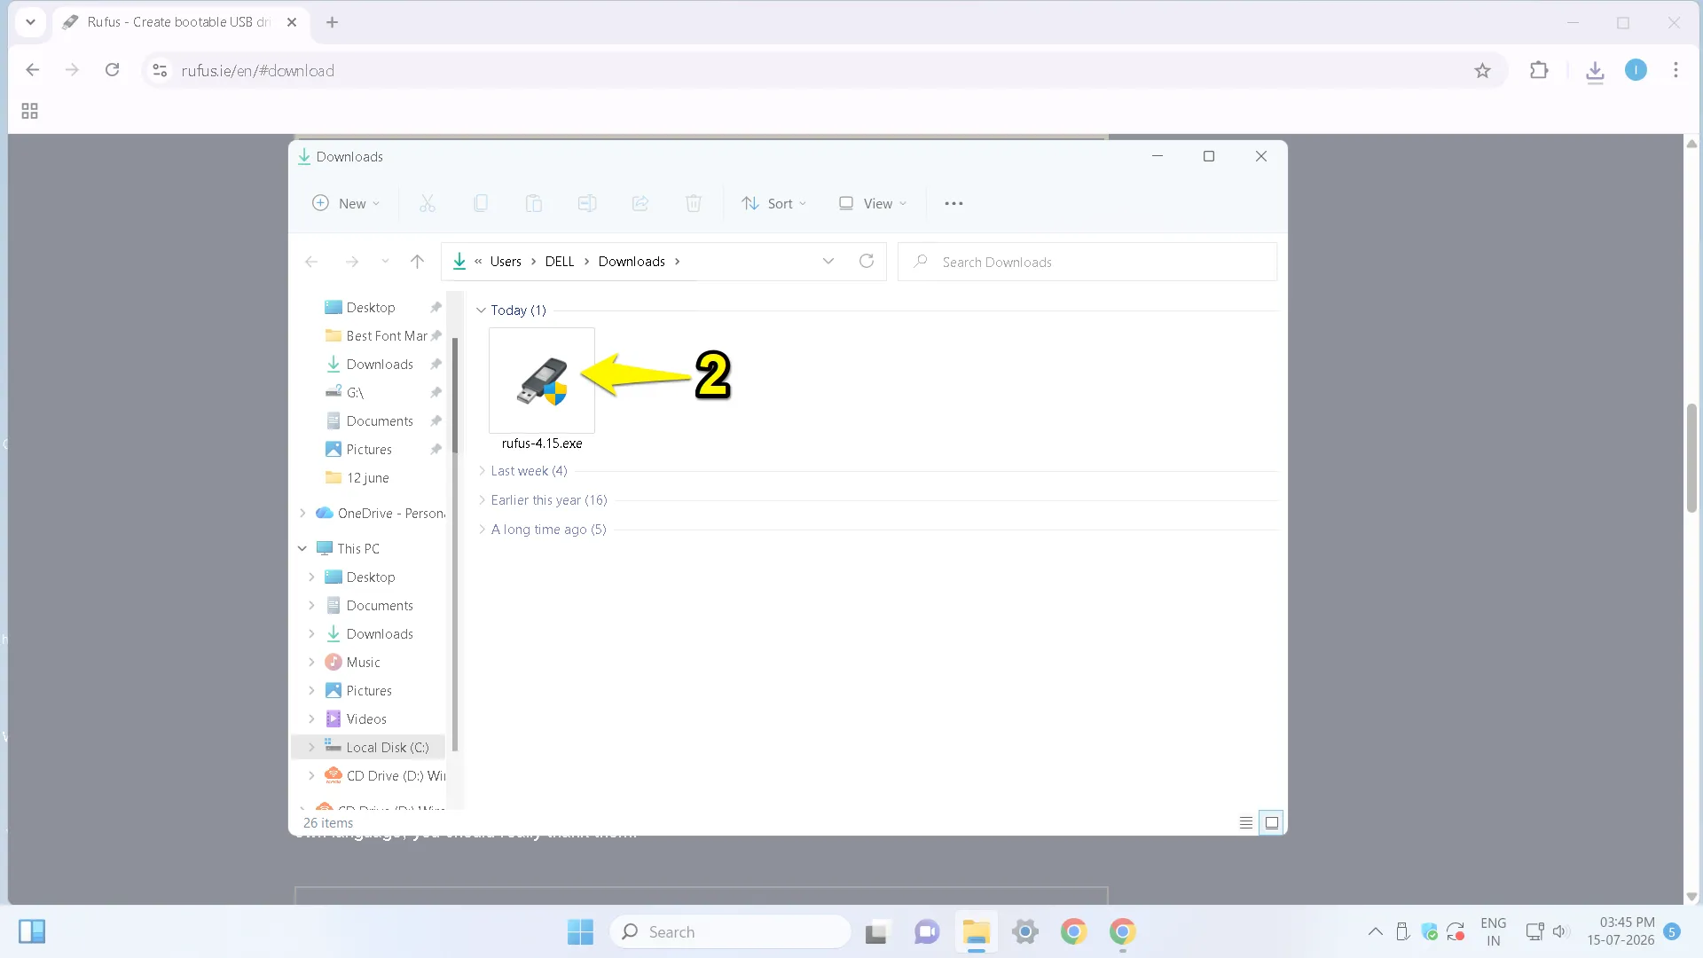1703x958 pixels.
Task: Expand Local Disk (C:) tree node
Action: click(x=311, y=747)
